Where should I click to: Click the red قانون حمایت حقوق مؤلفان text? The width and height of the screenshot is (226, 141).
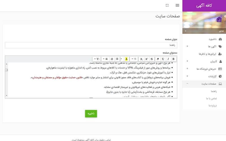tap(58, 78)
